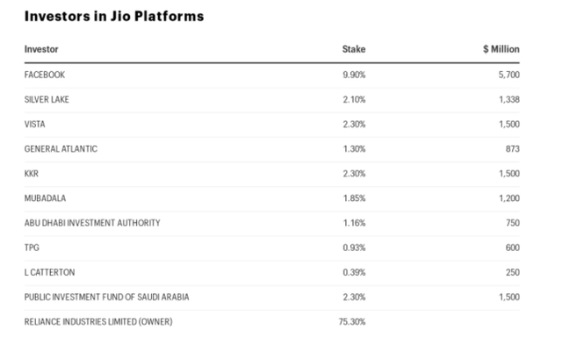Select the 873 amount value
Viewport: 562px width, 345px height.
click(513, 149)
